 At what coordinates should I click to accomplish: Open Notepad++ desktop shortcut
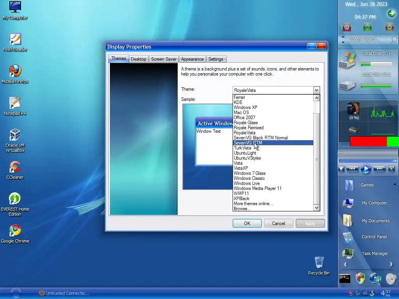point(15,106)
